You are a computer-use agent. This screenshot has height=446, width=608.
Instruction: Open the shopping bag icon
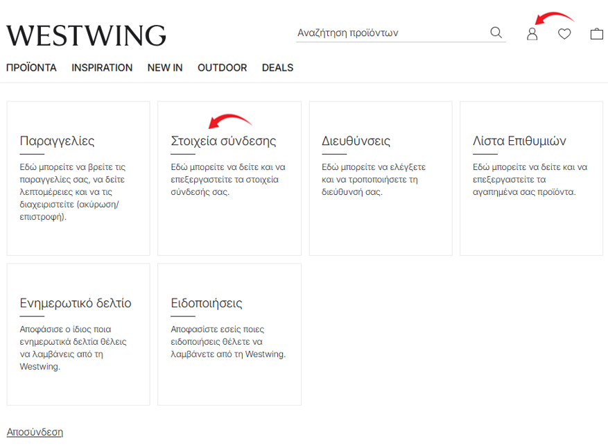tap(596, 33)
